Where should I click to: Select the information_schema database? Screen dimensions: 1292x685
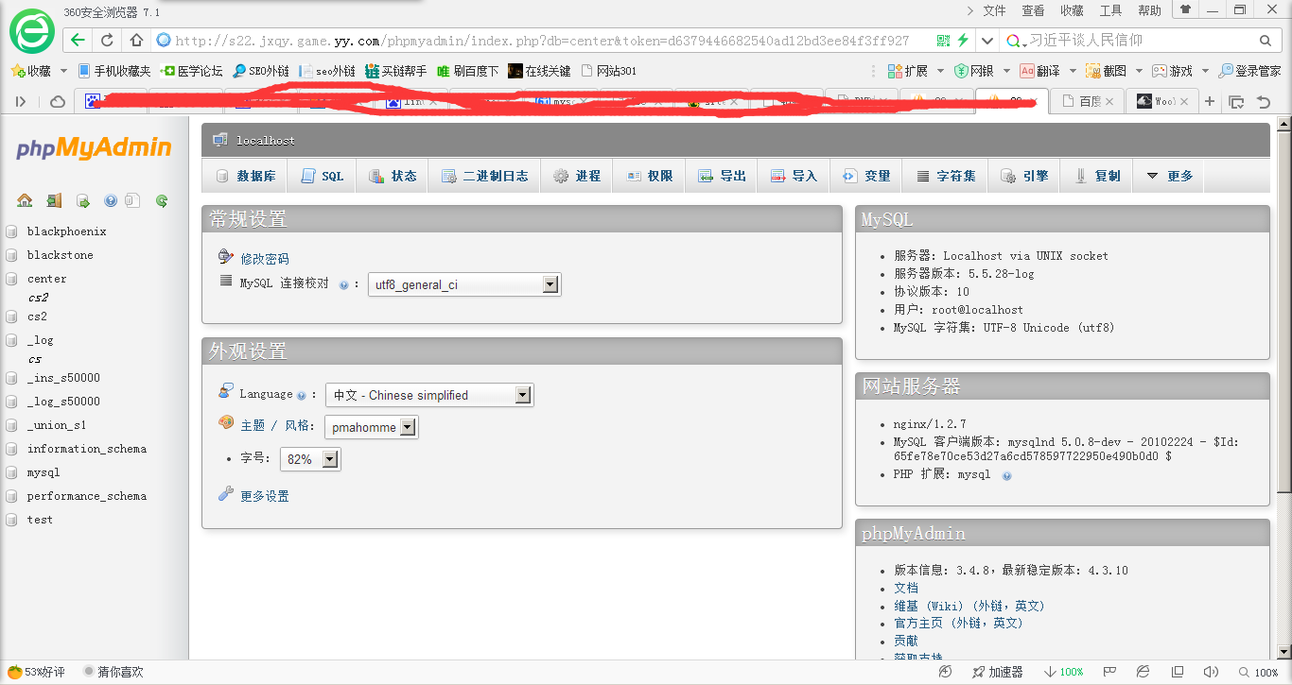pyautogui.click(x=87, y=449)
